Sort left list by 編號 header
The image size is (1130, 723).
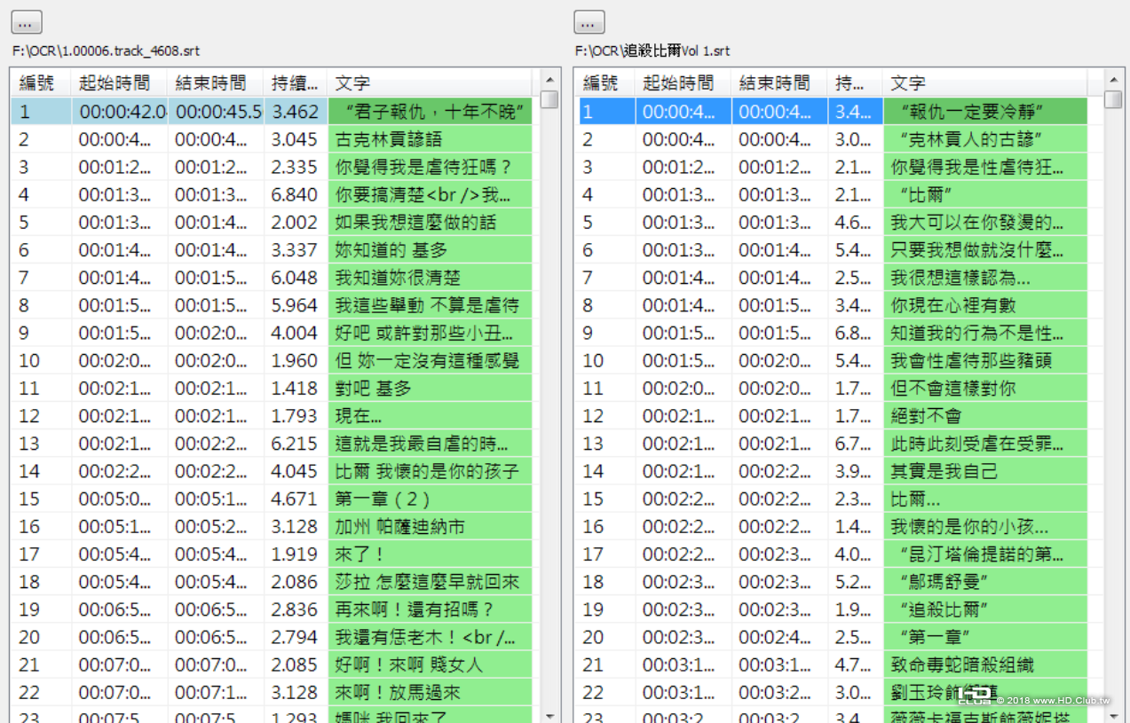(x=41, y=83)
